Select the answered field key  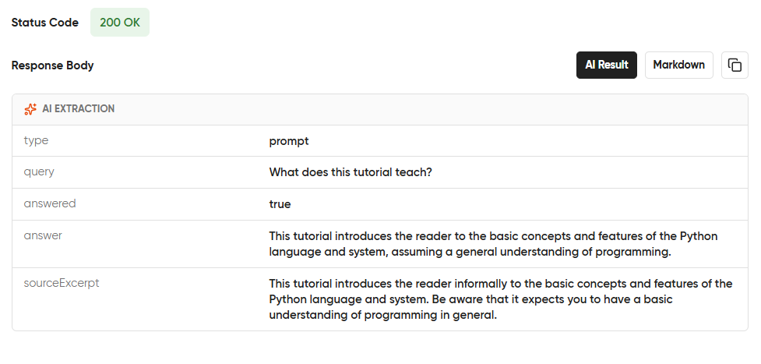coord(50,203)
